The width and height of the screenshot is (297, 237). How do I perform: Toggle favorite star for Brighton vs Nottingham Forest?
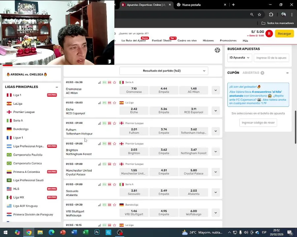tap(115, 144)
